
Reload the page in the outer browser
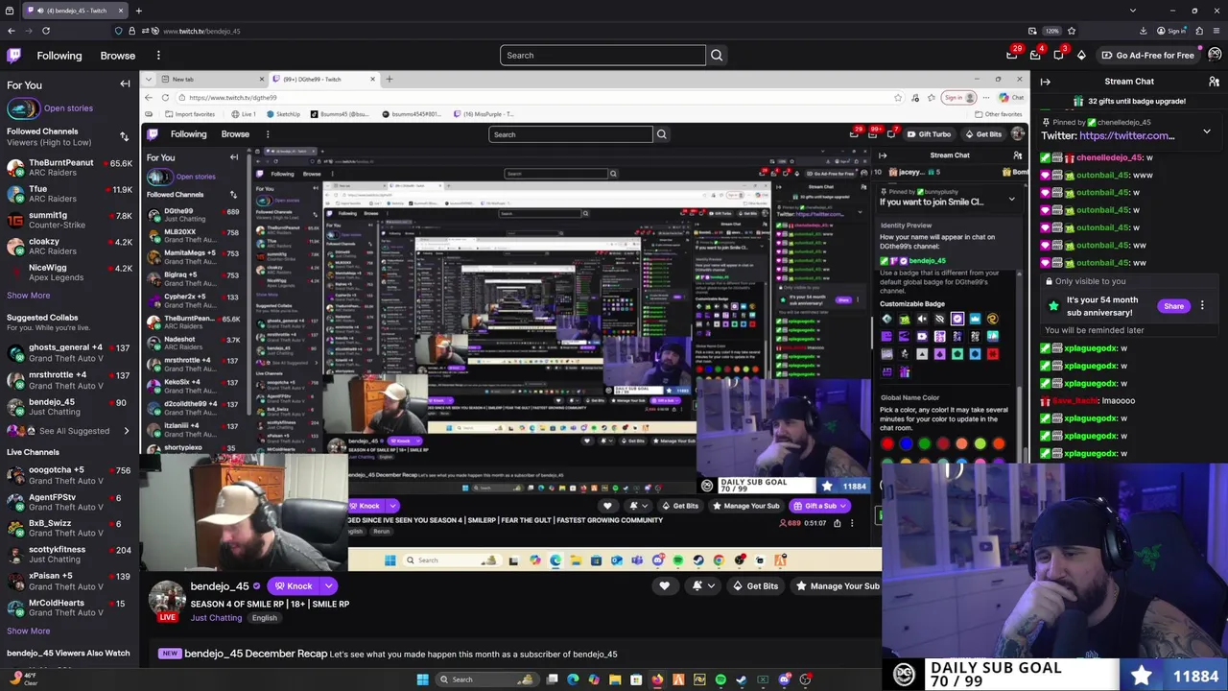(45, 31)
